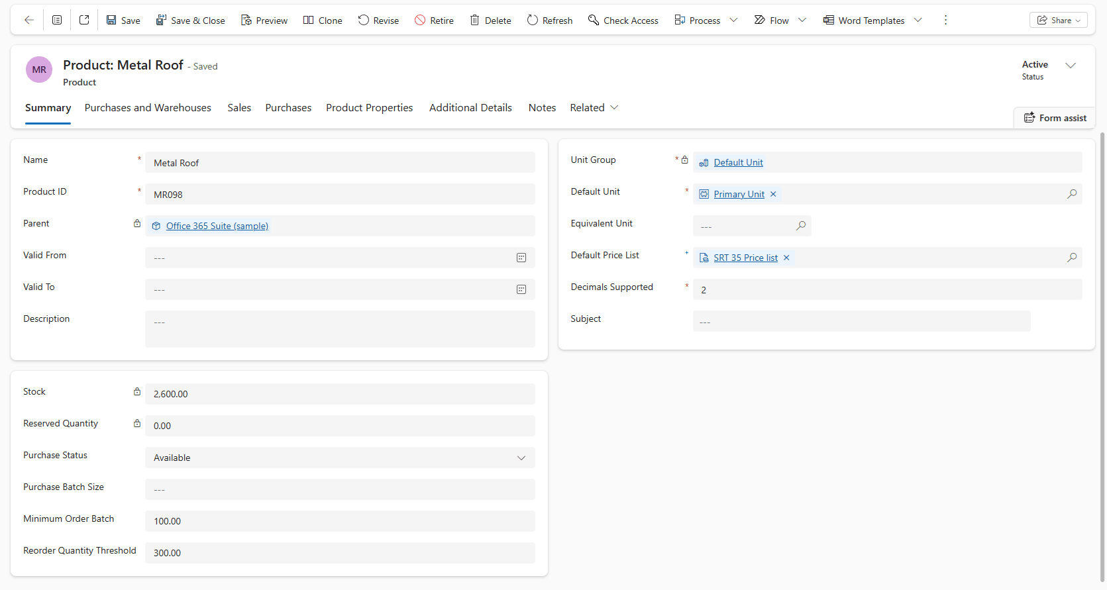Screen dimensions: 1107x590
Task: Switch to the Product Properties tab
Action: click(369, 107)
